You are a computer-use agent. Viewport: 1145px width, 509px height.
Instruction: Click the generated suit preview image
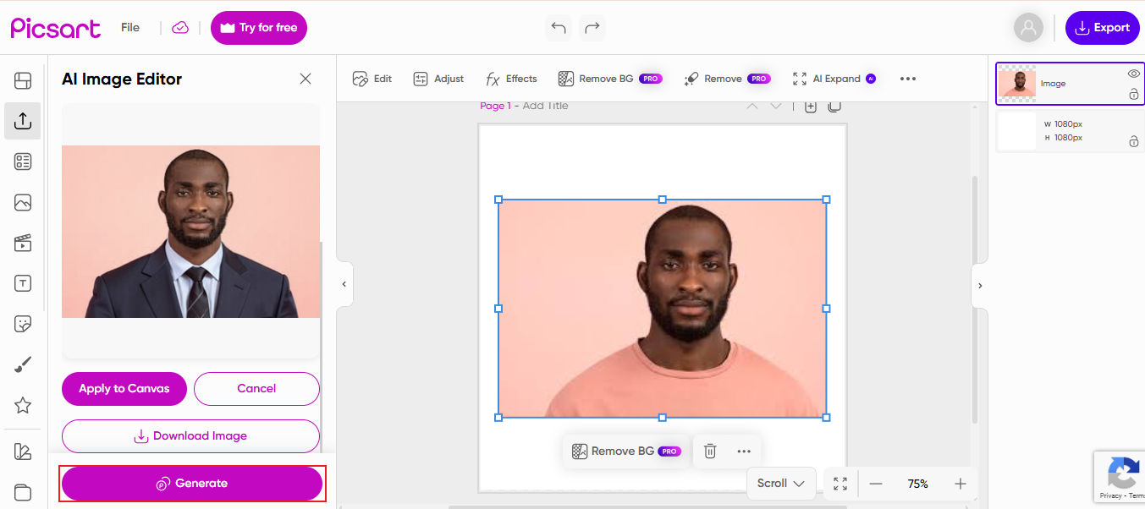tap(190, 232)
